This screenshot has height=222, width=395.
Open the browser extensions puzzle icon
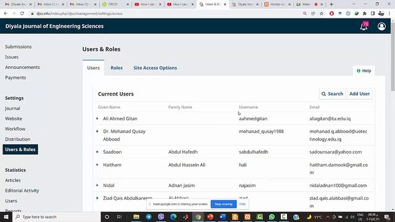point(365,14)
